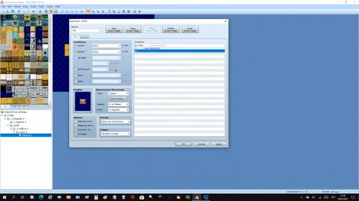Click the Copy icon in the toolbar
This screenshot has width=359, height=201.
click(24, 11)
